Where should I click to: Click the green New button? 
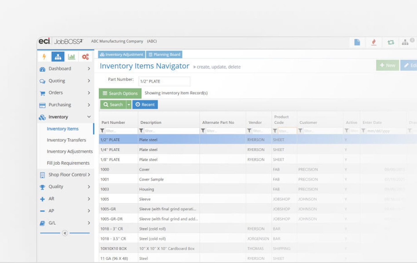[387, 65]
